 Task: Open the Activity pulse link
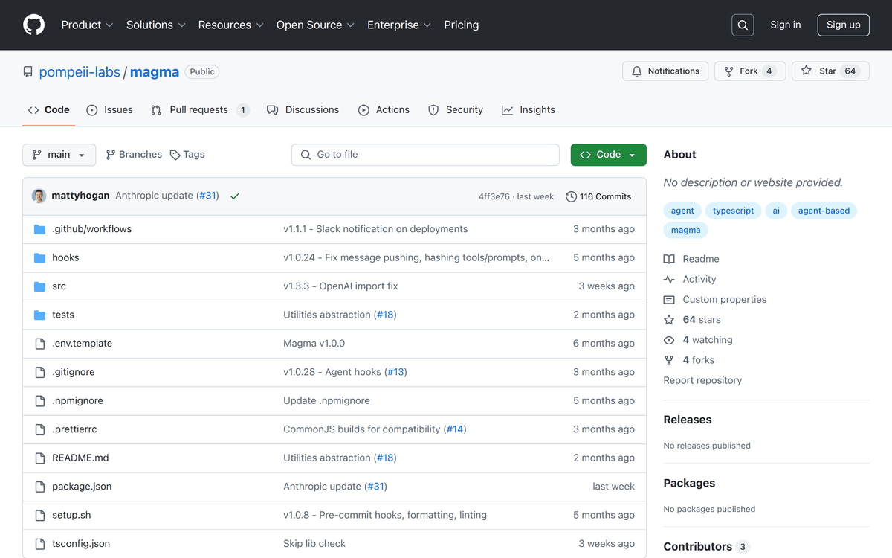(699, 279)
